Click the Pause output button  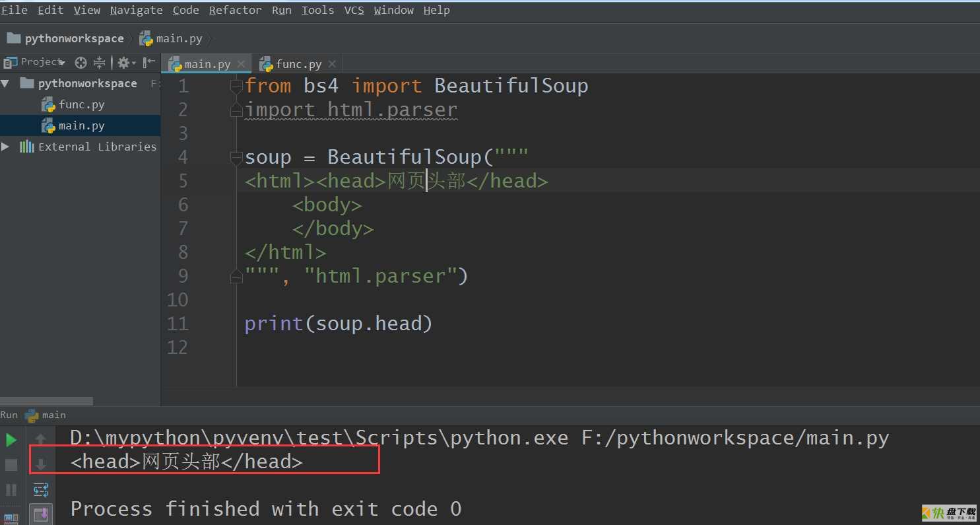coord(11,490)
